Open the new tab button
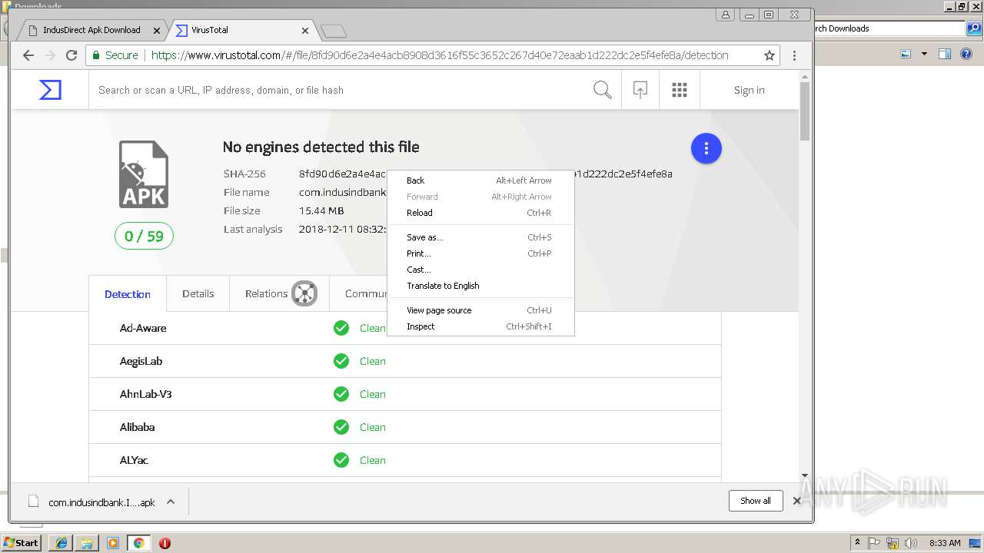The height and width of the screenshot is (553, 984). pyautogui.click(x=334, y=31)
